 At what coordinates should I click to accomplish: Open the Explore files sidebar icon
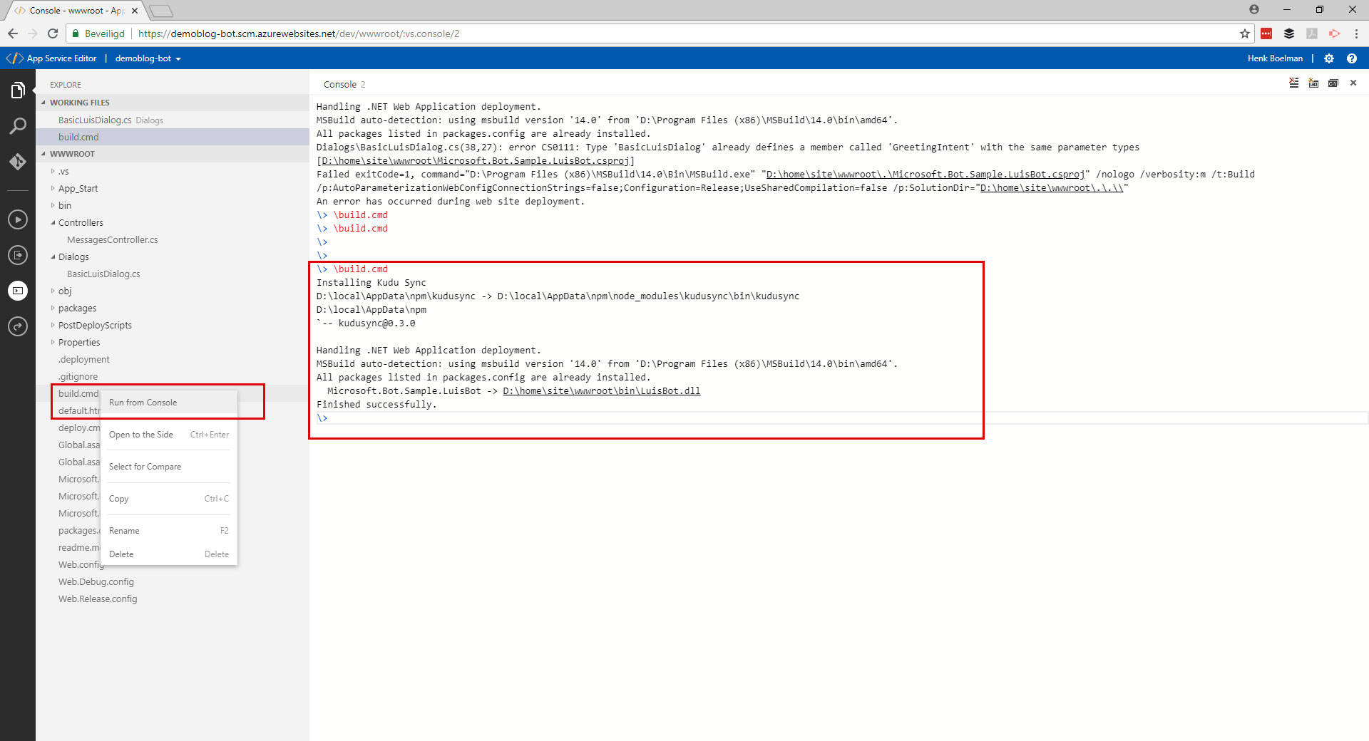click(18, 90)
